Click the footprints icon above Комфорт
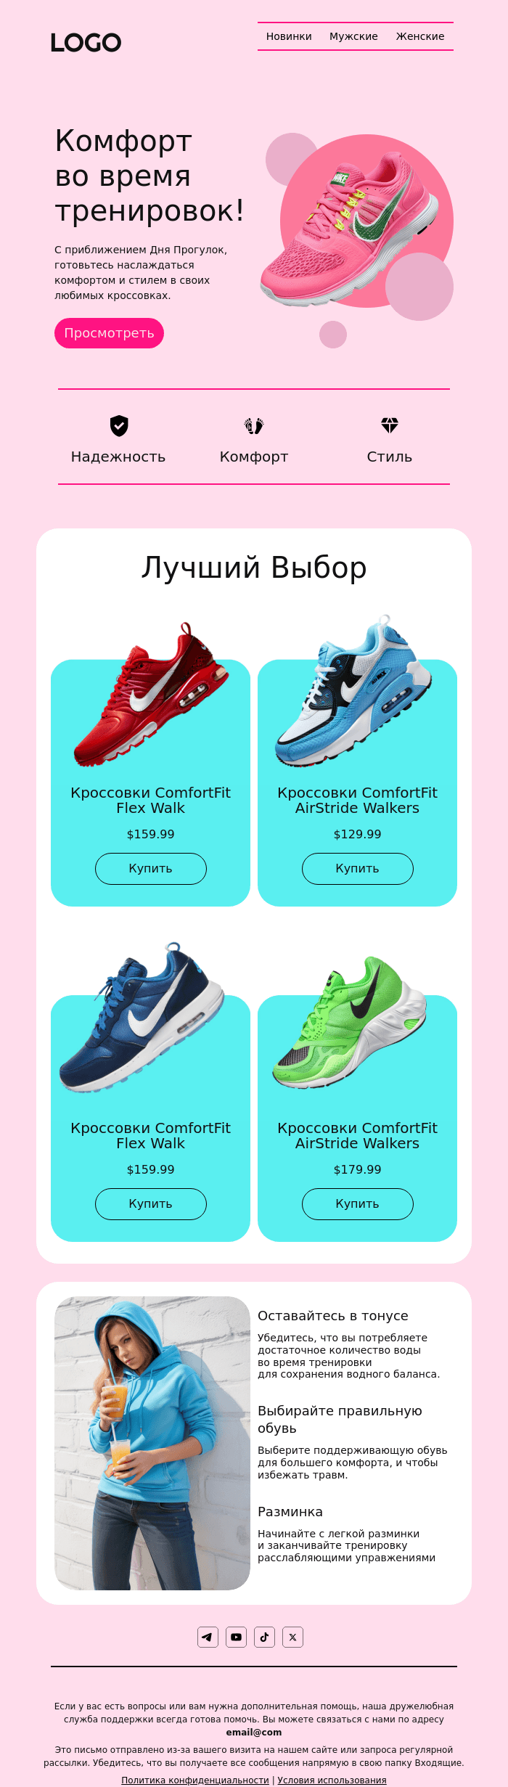This screenshot has height=1787, width=508. [254, 425]
